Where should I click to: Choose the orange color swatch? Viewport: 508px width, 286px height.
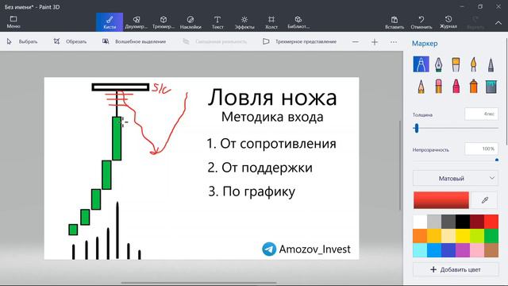420,236
